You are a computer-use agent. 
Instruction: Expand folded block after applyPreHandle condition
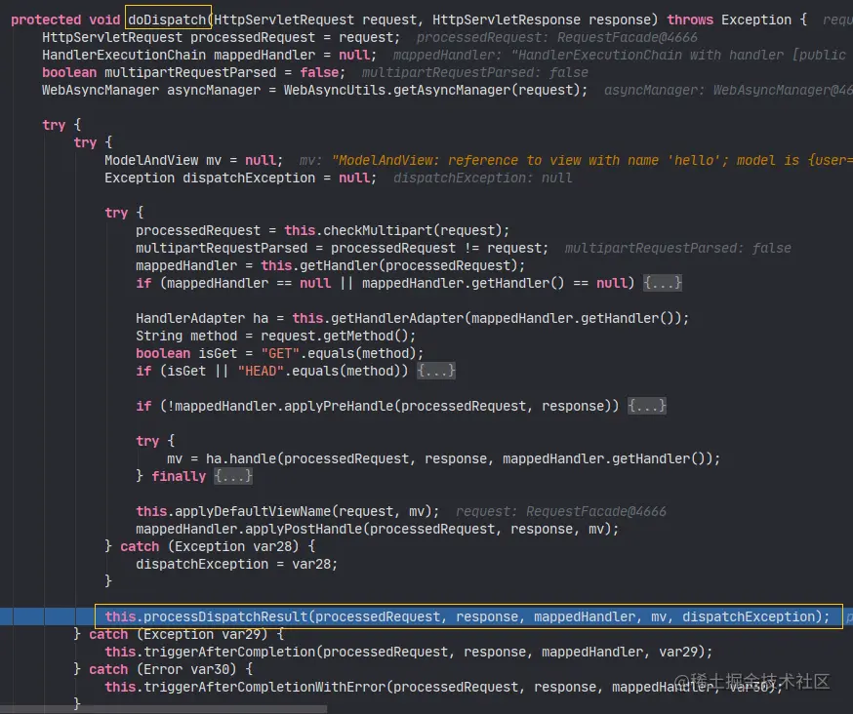click(x=647, y=406)
